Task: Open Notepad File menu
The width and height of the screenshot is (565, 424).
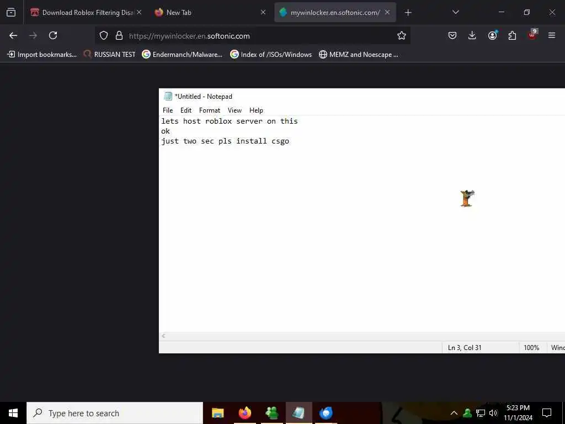Action: pyautogui.click(x=168, y=110)
